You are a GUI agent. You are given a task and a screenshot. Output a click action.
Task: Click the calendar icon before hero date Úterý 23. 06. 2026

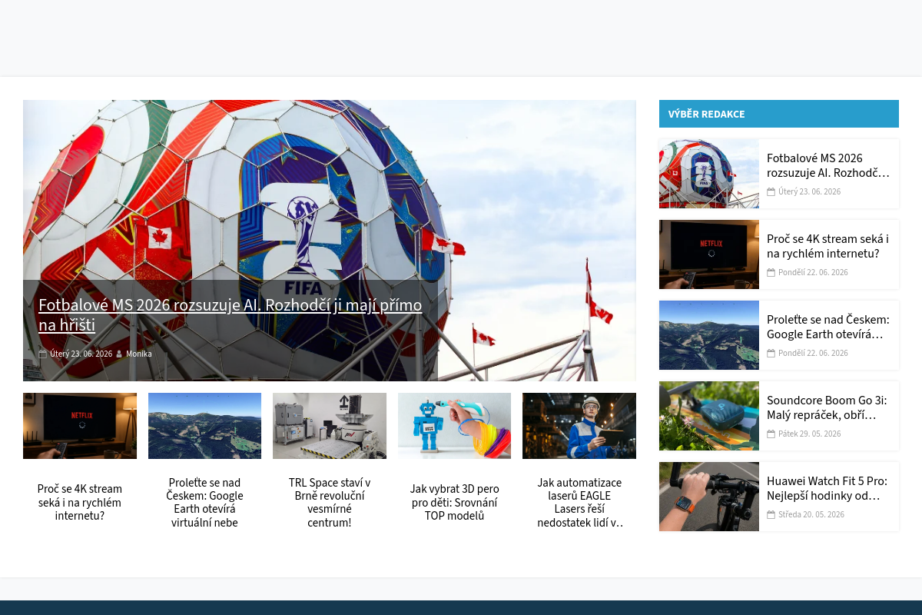(x=43, y=354)
